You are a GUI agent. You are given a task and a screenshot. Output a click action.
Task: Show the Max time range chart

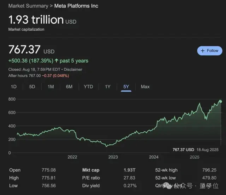click(145, 87)
